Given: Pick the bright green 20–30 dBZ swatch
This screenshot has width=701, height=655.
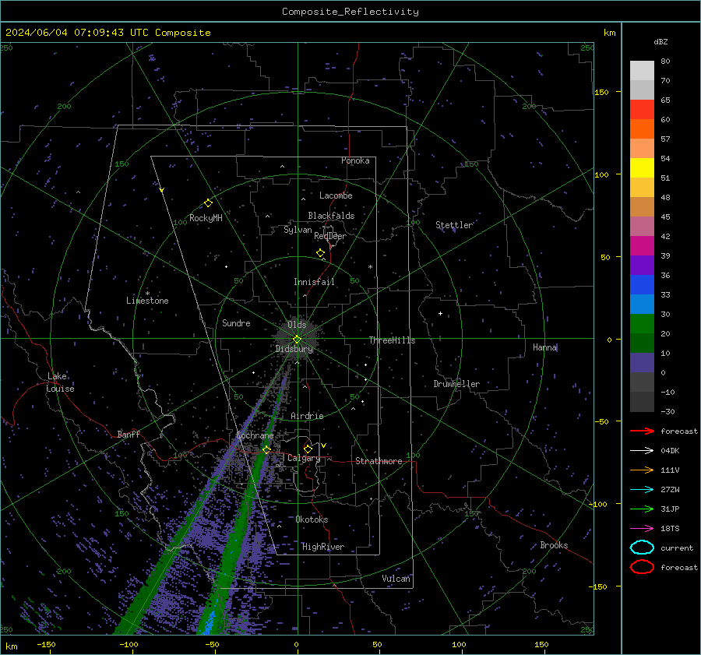Looking at the screenshot, I should (642, 324).
